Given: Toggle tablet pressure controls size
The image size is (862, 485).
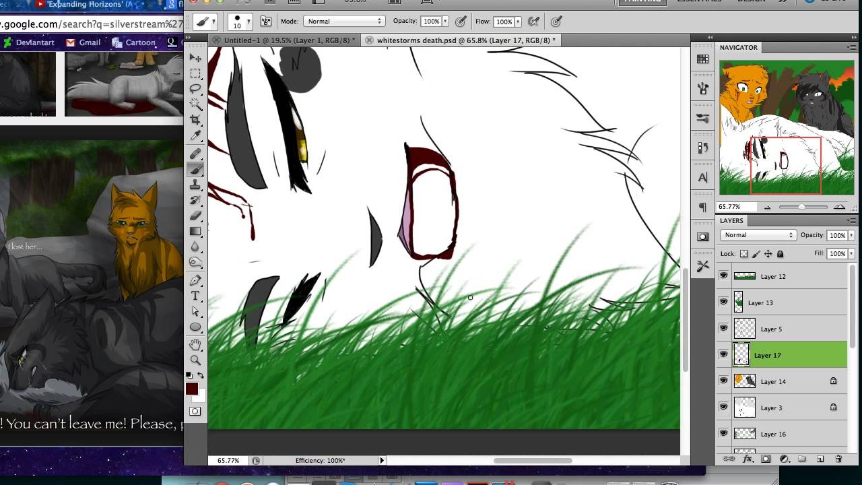Looking at the screenshot, I should click(556, 22).
